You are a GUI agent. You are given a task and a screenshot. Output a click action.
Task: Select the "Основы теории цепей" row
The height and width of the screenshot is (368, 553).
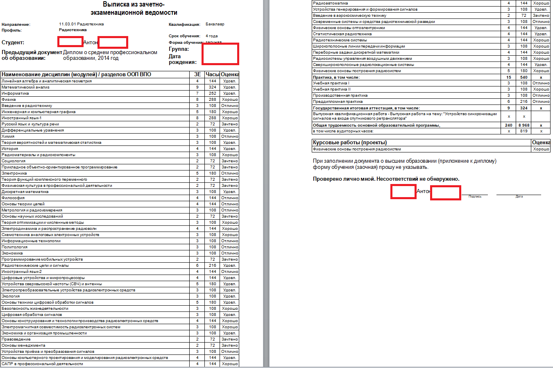[x=120, y=204]
